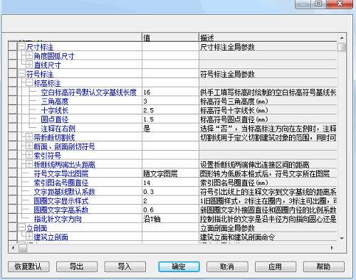
Task: Click description 建筑立面和建筑剖面命令
Action: [x=237, y=237]
